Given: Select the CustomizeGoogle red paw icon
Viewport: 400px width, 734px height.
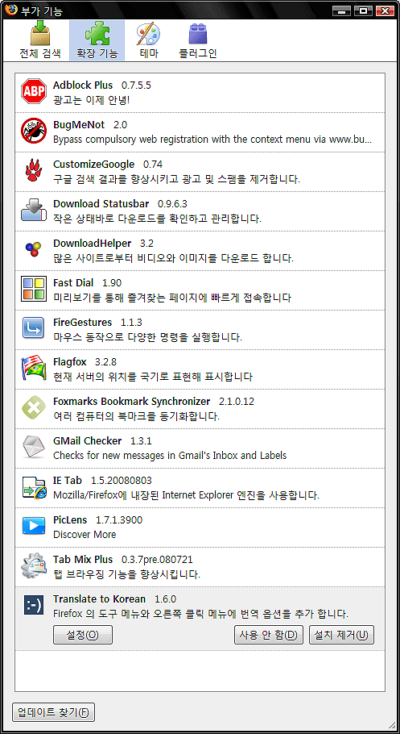Looking at the screenshot, I should click(34, 171).
